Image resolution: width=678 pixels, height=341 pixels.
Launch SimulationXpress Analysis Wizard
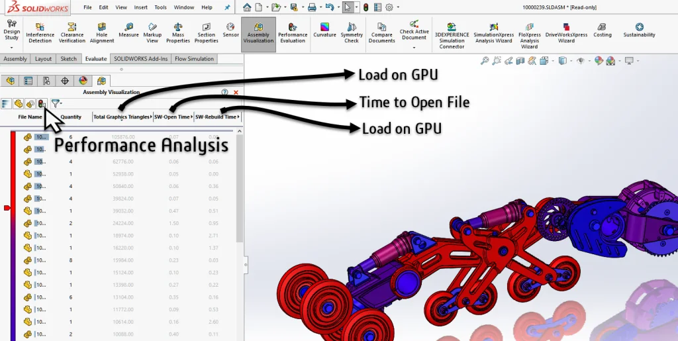click(494, 33)
